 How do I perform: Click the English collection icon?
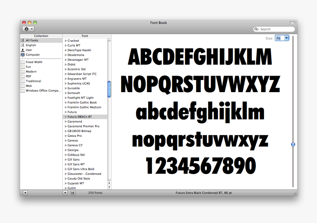click(23, 45)
